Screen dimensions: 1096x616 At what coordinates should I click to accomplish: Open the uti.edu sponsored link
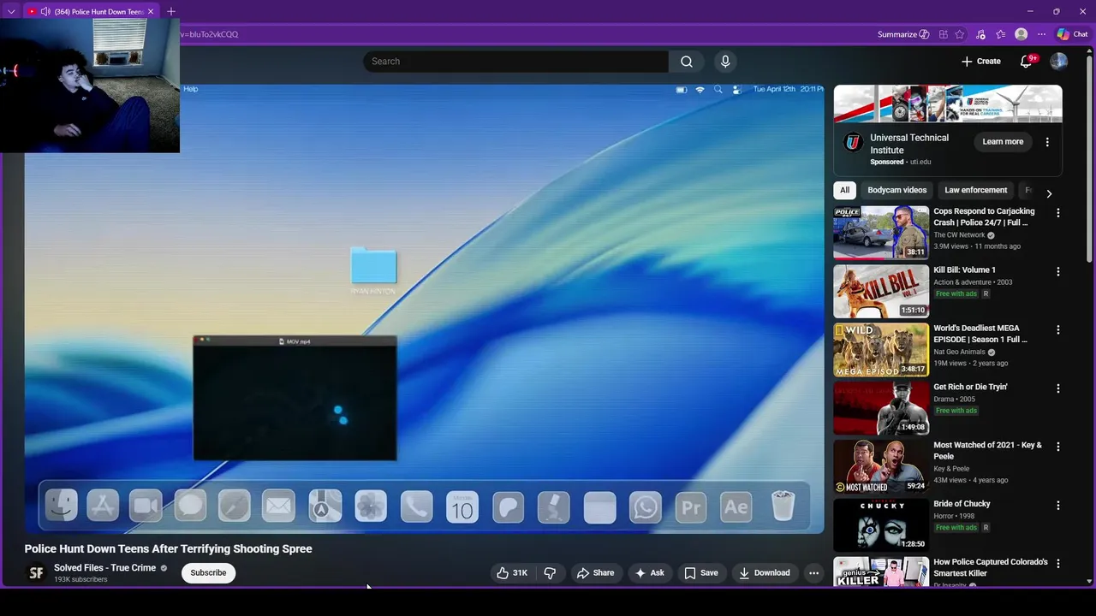click(920, 162)
